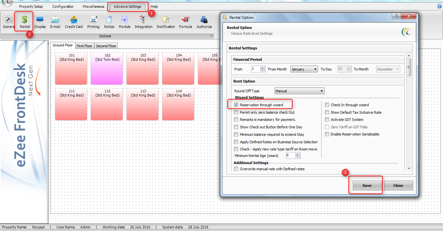Uncheck Reservation through wizard

[x=236, y=105]
